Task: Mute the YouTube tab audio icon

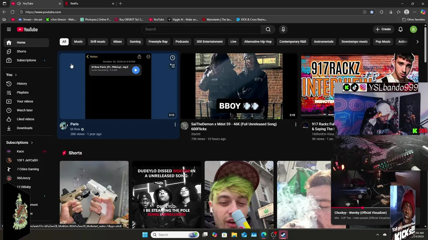Action: (x=19, y=3)
